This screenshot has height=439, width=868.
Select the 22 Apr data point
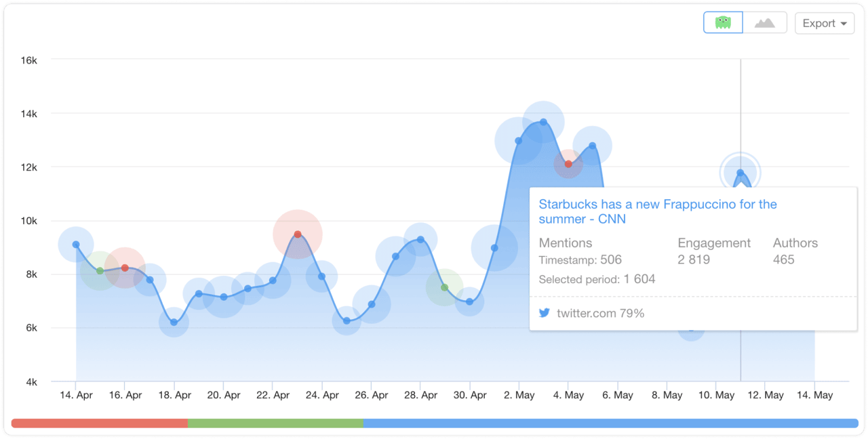click(273, 280)
